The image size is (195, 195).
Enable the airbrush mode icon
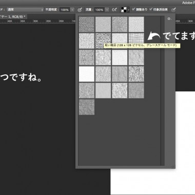114,10
